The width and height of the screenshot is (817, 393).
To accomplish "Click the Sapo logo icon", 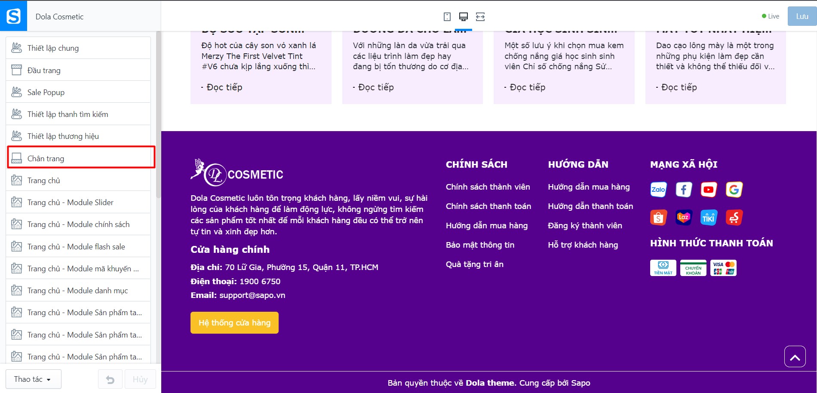I will [13, 16].
